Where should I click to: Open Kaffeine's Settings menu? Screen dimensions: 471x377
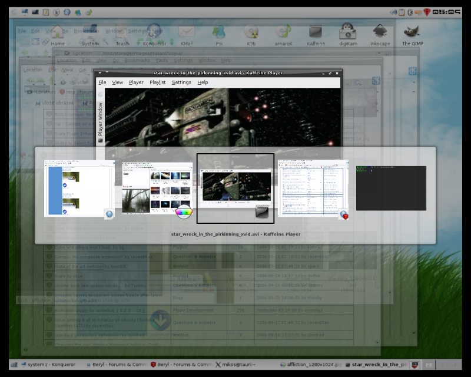[x=181, y=82]
